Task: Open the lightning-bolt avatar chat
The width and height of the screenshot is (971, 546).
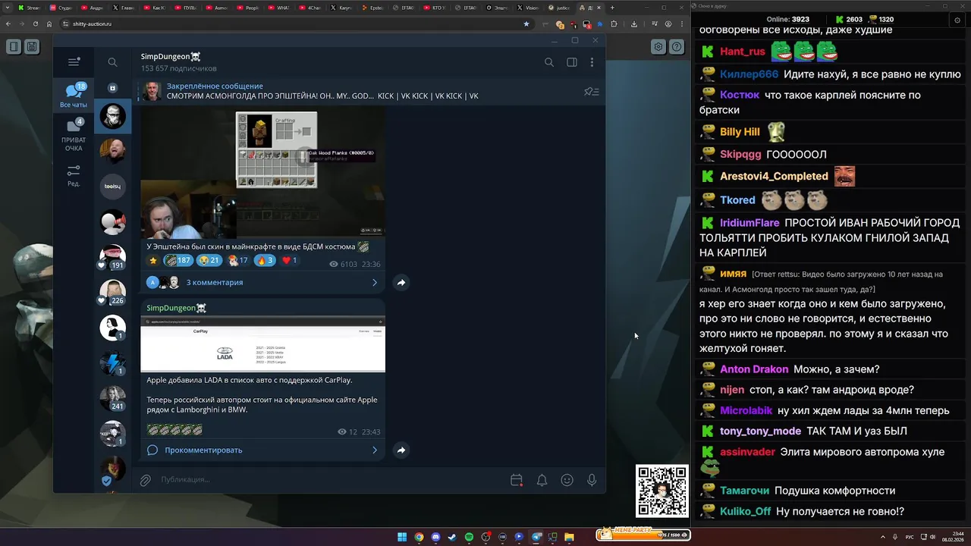Action: pos(112,363)
